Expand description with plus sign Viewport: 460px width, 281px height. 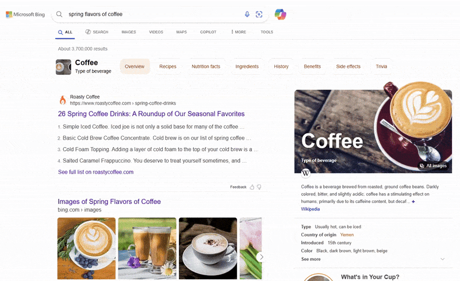413,202
